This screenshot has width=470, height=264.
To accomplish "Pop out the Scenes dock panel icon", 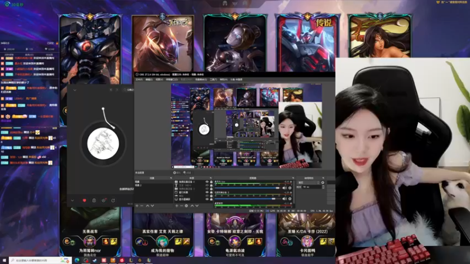I will tap(171, 178).
